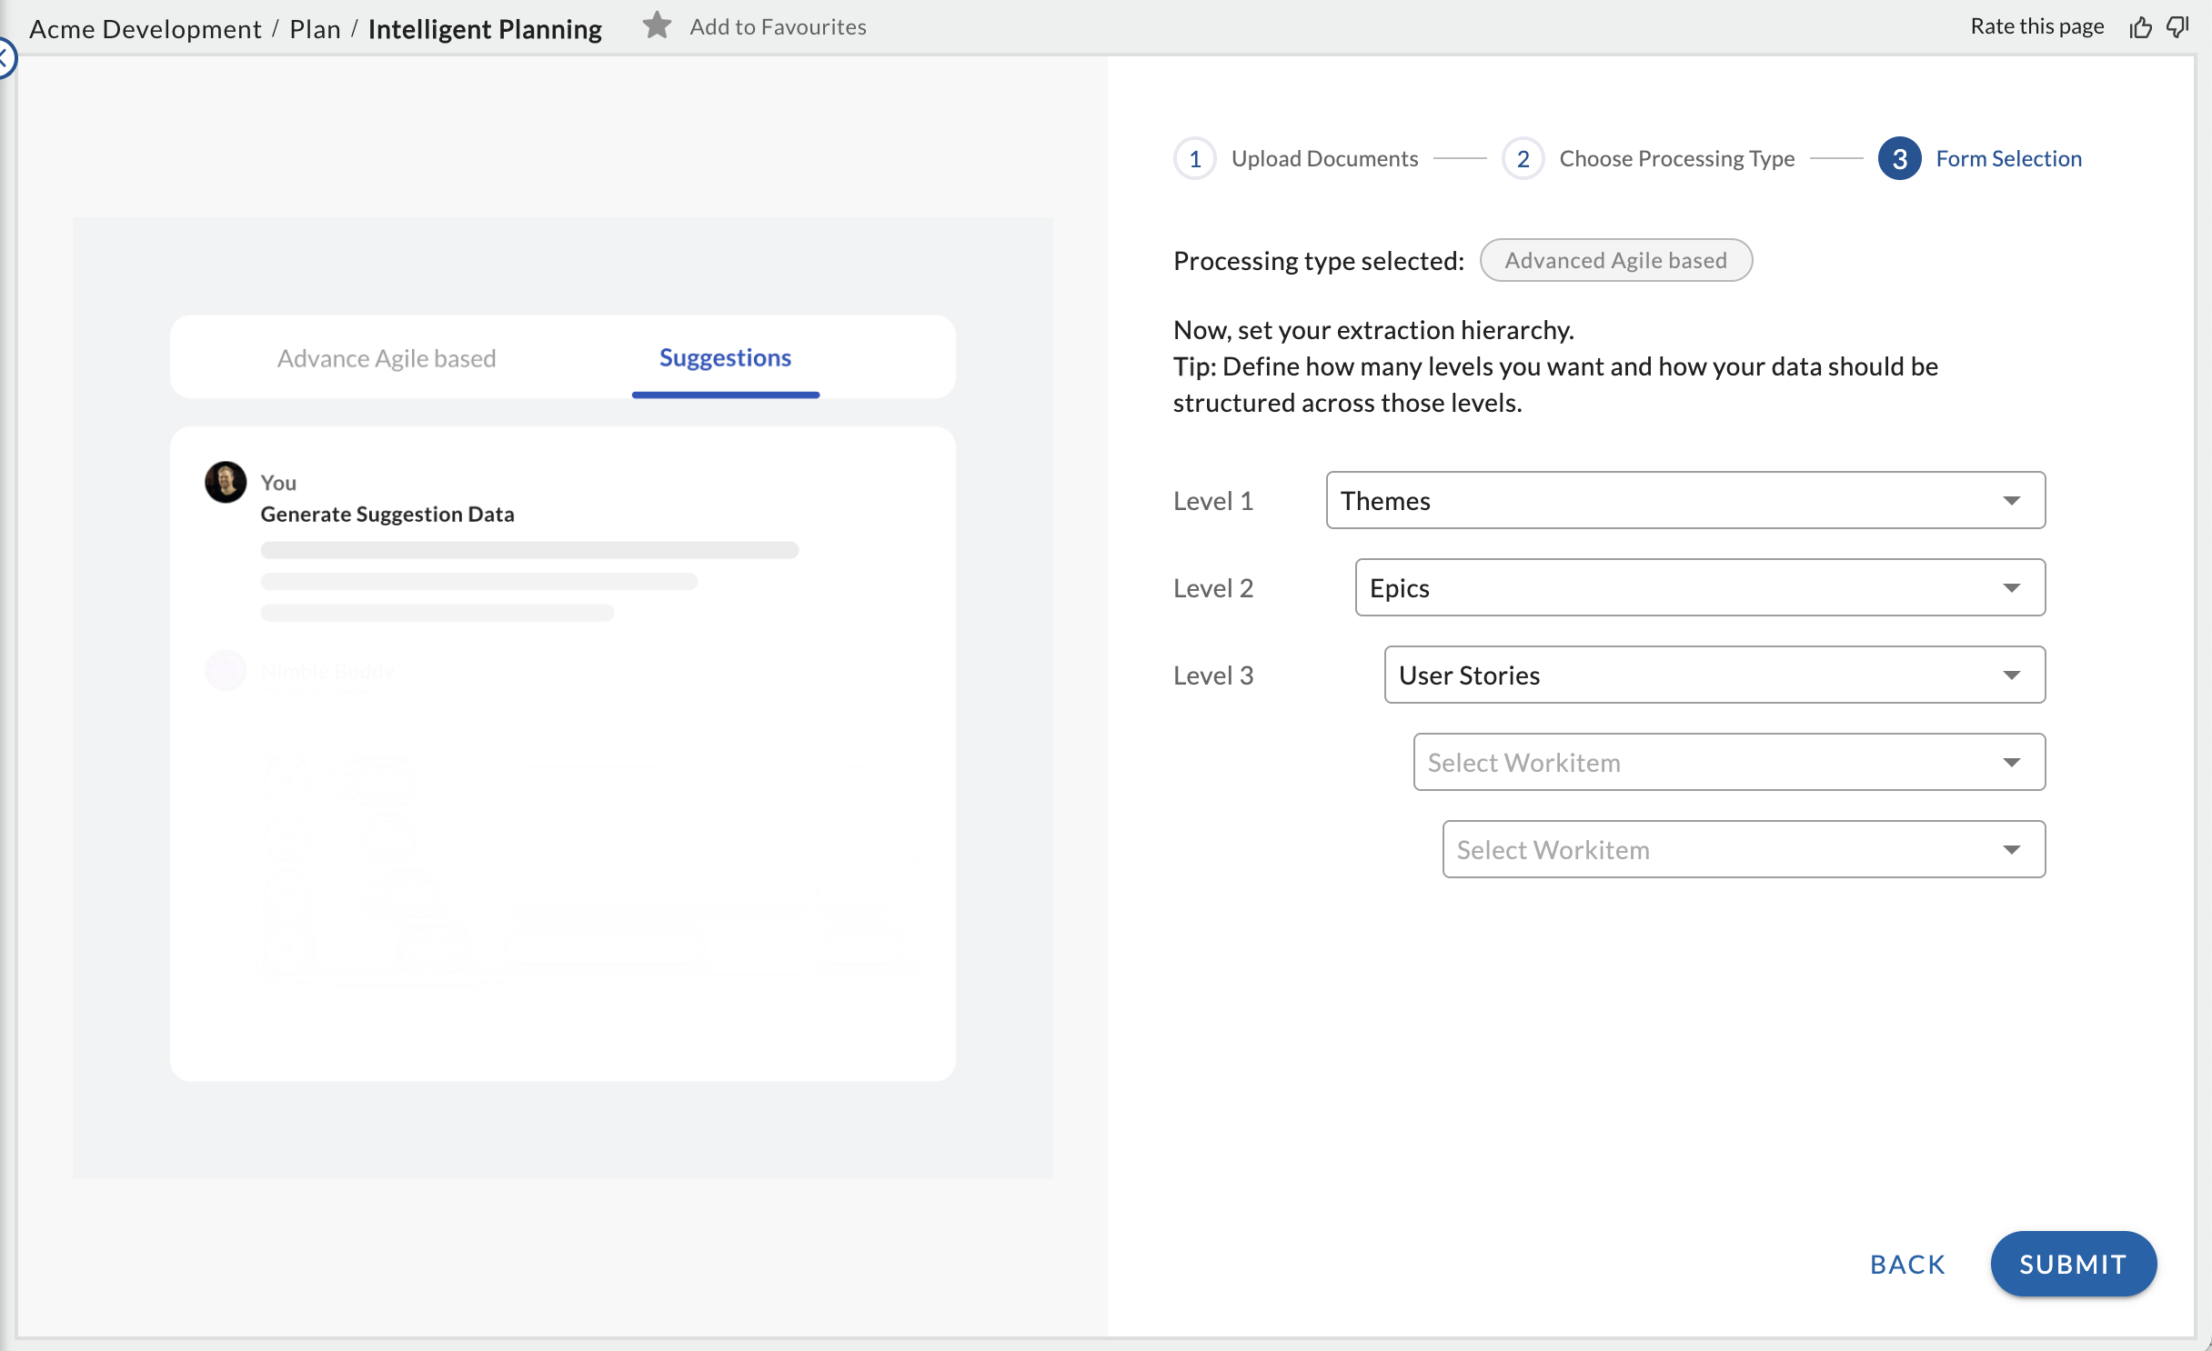The image size is (2212, 1351).
Task: Open Acme Development breadcrumb link
Action: (146, 29)
